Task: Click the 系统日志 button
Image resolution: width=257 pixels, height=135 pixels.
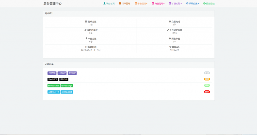Action: click(x=64, y=79)
